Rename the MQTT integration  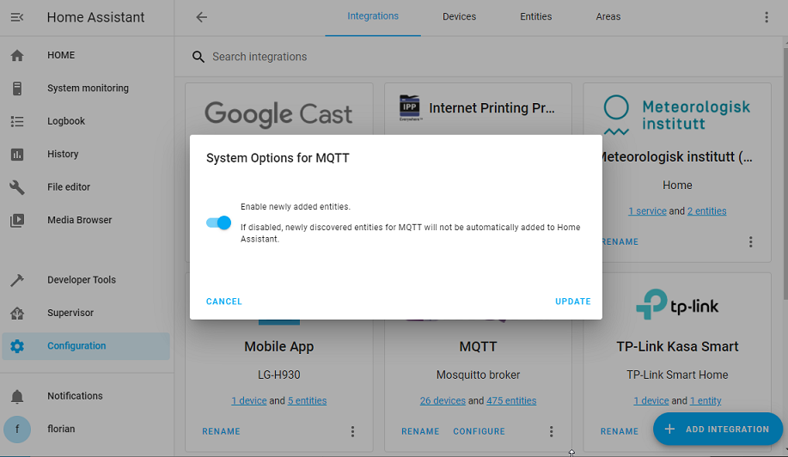coord(420,431)
